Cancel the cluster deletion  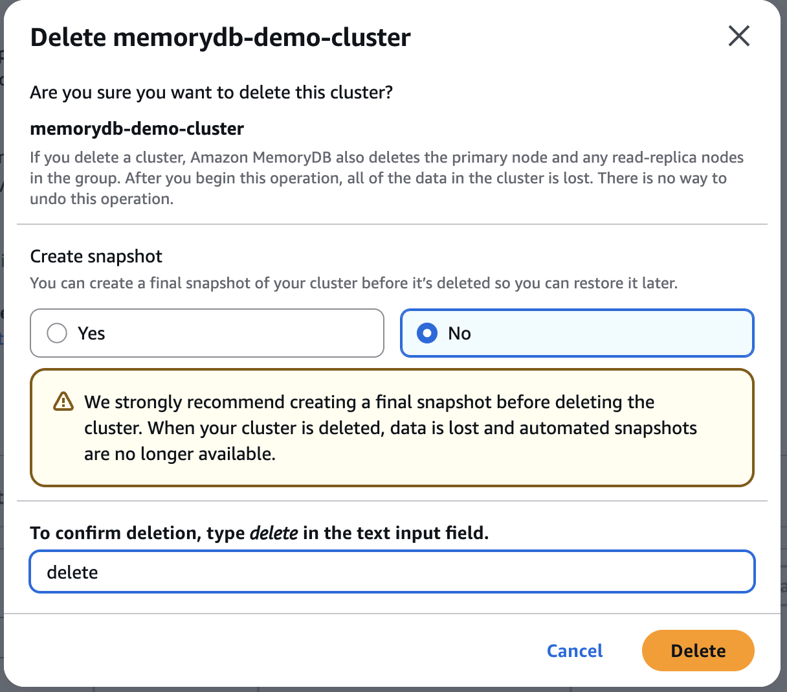574,651
